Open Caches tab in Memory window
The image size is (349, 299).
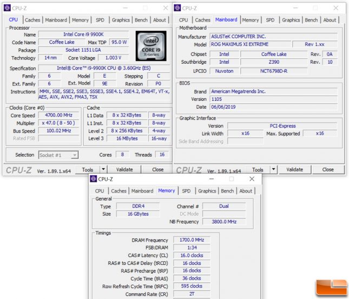tap(118, 191)
